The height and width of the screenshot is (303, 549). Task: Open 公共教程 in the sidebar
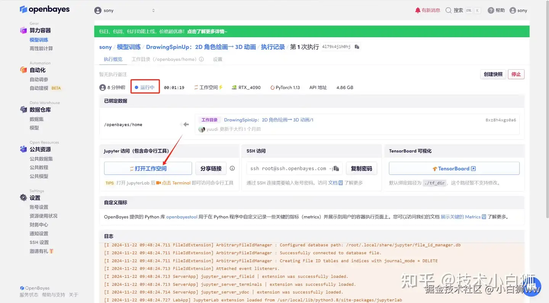click(x=39, y=167)
